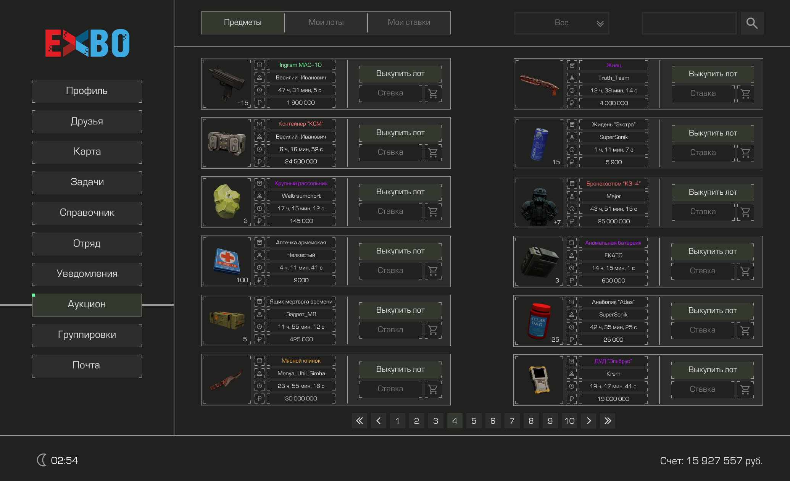
Task: Open the Все filter dropdown
Action: (x=562, y=23)
